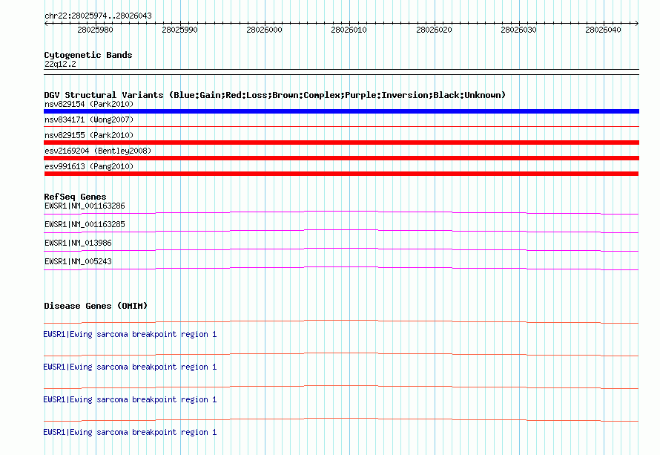660x455 pixels.
Task: Click ruler position label 28026030
Action: point(518,30)
